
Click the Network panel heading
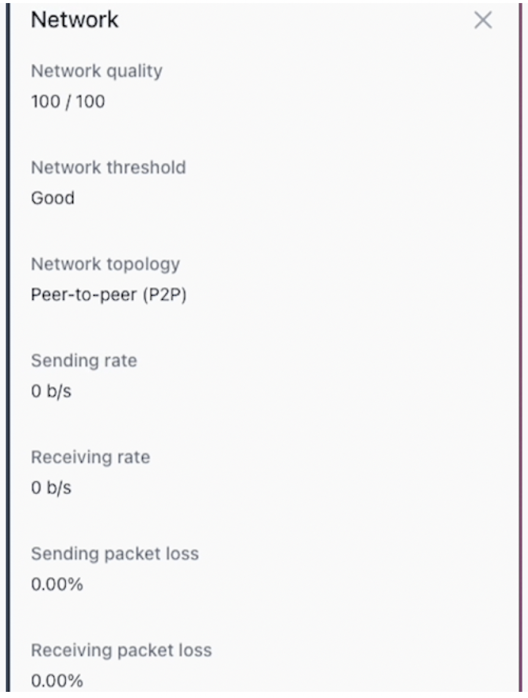(x=75, y=20)
